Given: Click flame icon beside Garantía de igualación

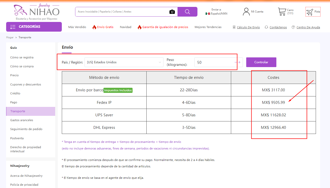Looking at the screenshot, I should 139,27.
